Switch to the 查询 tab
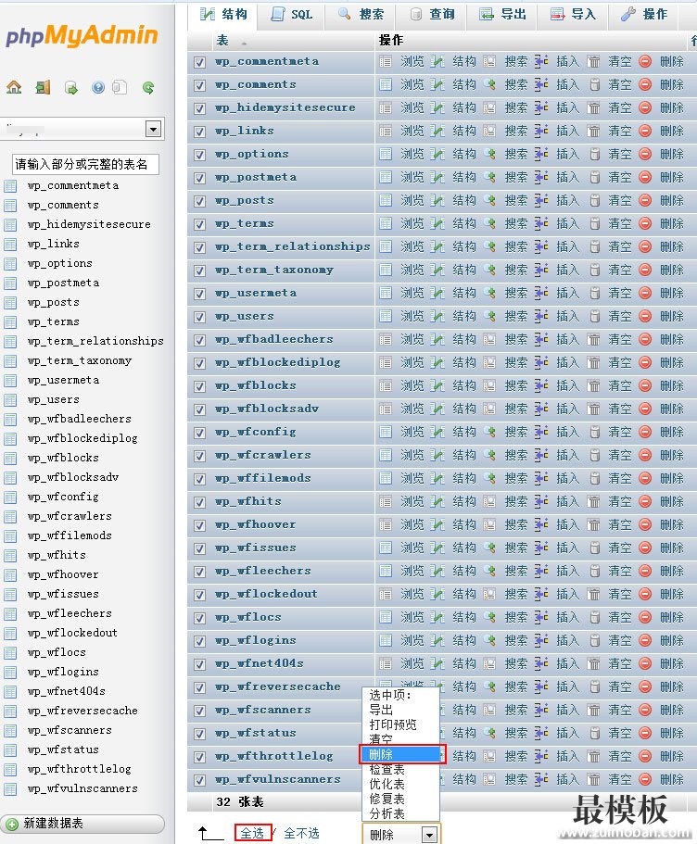The image size is (697, 844). coord(431,15)
